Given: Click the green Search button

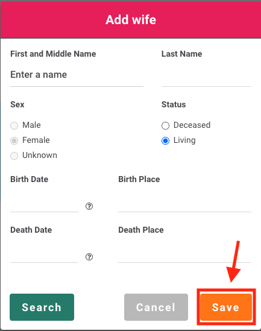Looking at the screenshot, I should (42, 307).
